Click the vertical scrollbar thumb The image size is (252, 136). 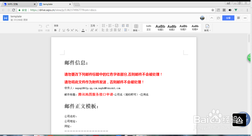249,38
